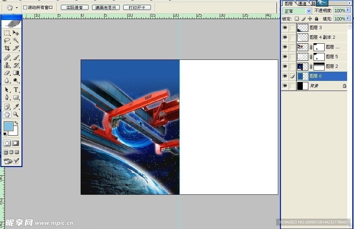Pick the Magic Wand tool
354x229 pixels.
pyautogui.click(x=16, y=40)
